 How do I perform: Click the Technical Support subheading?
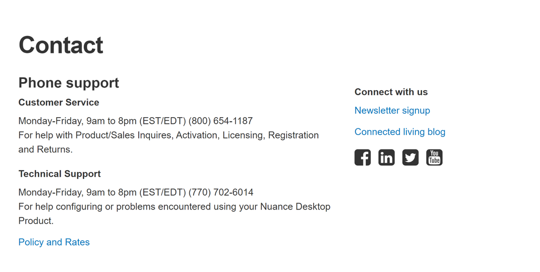59,174
